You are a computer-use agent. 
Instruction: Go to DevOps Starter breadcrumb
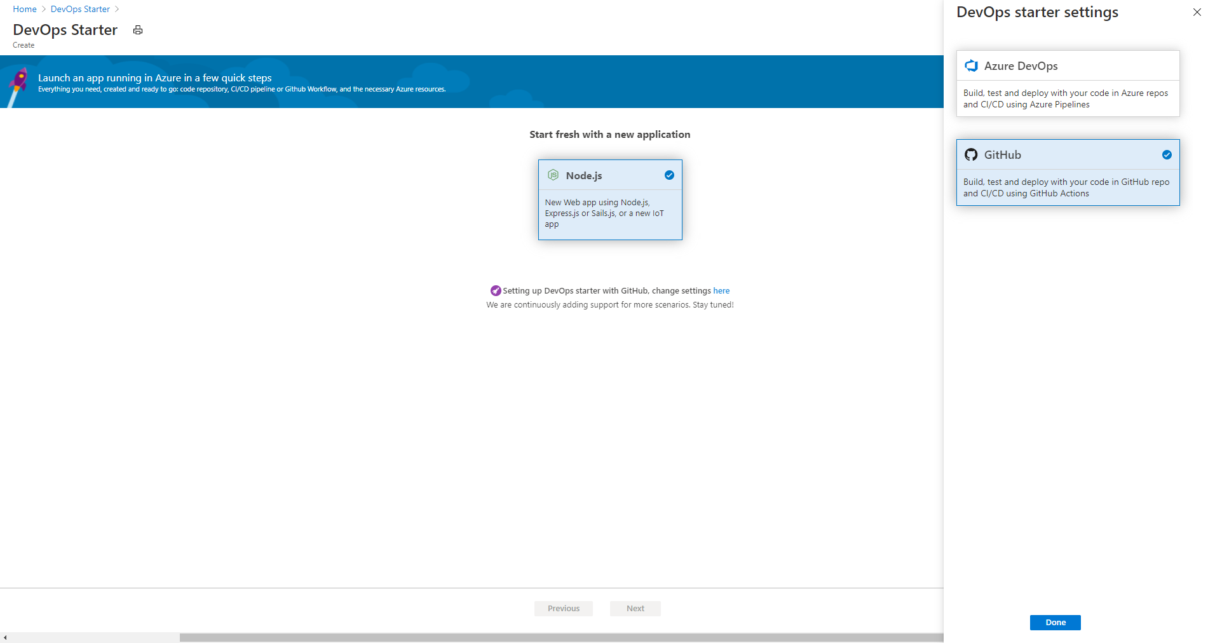(x=80, y=9)
